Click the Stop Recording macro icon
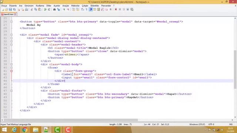The width and height of the screenshot is (237, 133). (120, 10)
